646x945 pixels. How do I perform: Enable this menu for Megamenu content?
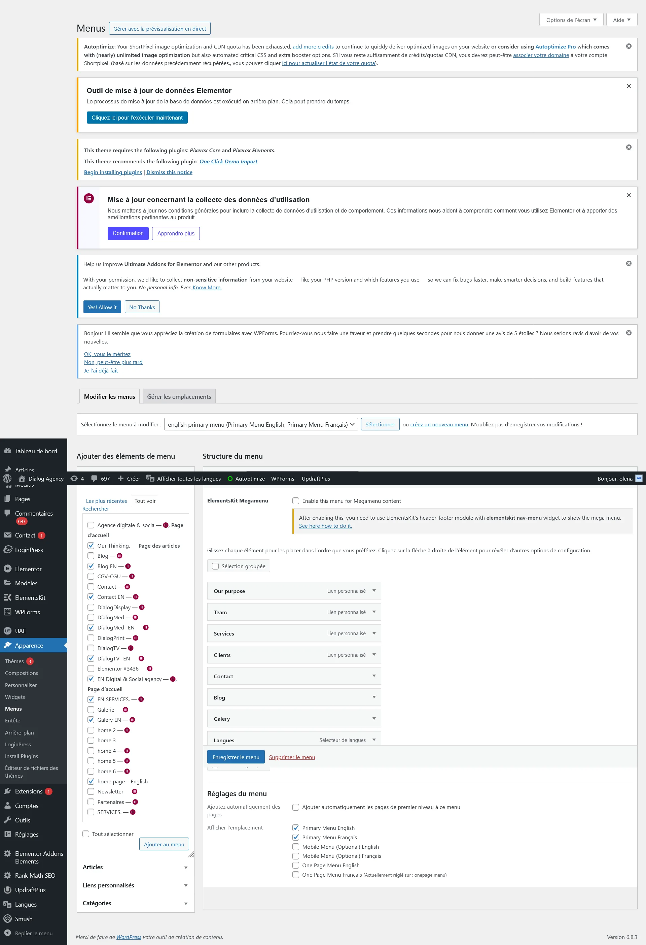click(296, 501)
